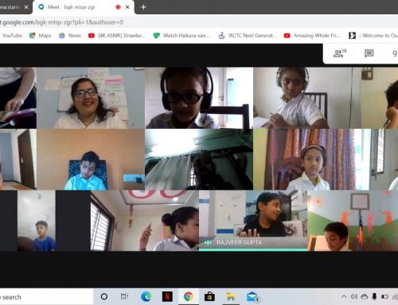Launch Netflix from the taskbar
Screen dimensions: 398x305
click(167, 296)
